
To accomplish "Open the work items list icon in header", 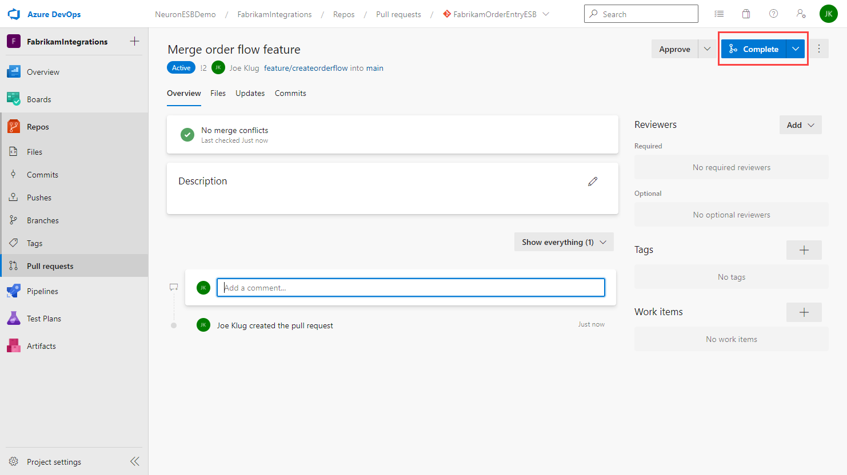I will (719, 14).
